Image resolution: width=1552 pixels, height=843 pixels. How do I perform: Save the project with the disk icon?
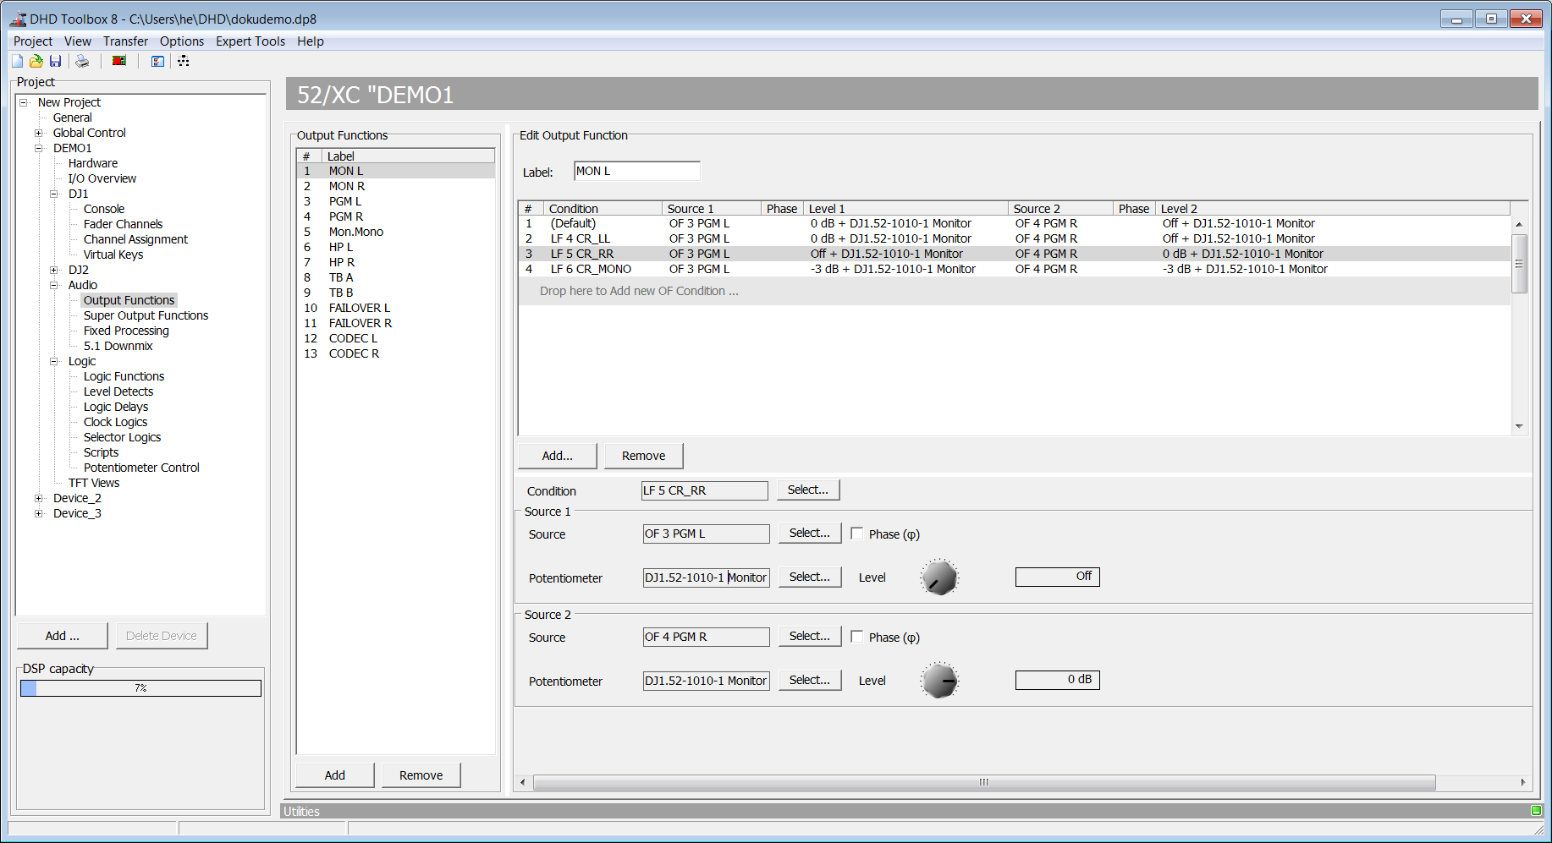pyautogui.click(x=55, y=60)
